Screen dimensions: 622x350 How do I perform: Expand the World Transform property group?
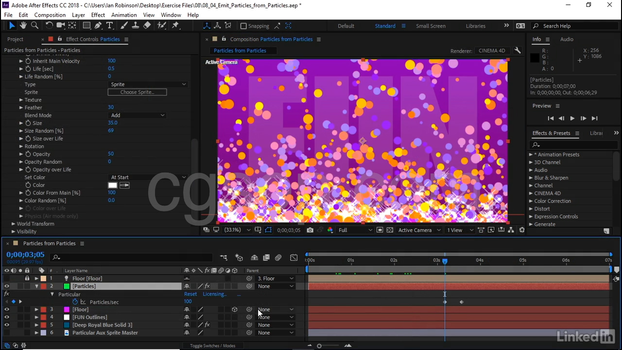13,224
